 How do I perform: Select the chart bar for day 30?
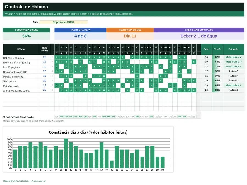(162, 162)
